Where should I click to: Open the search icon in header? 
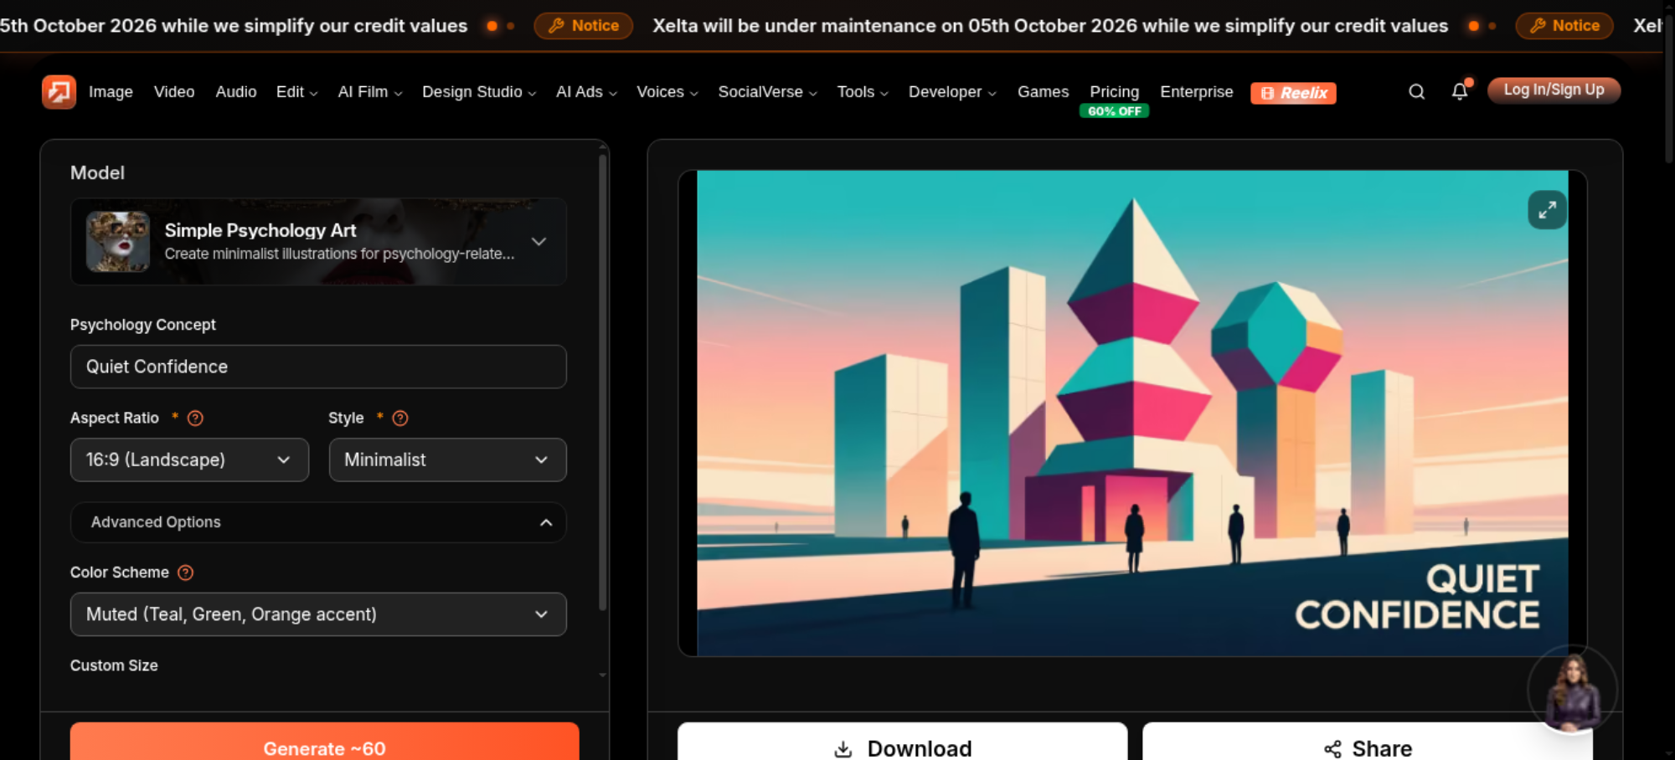click(1416, 92)
